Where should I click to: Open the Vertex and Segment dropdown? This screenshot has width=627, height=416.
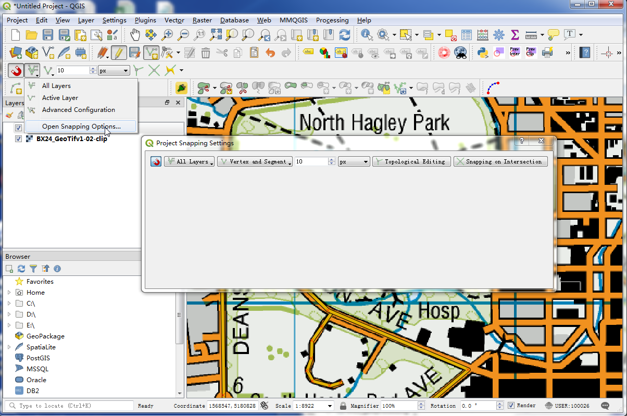click(255, 162)
